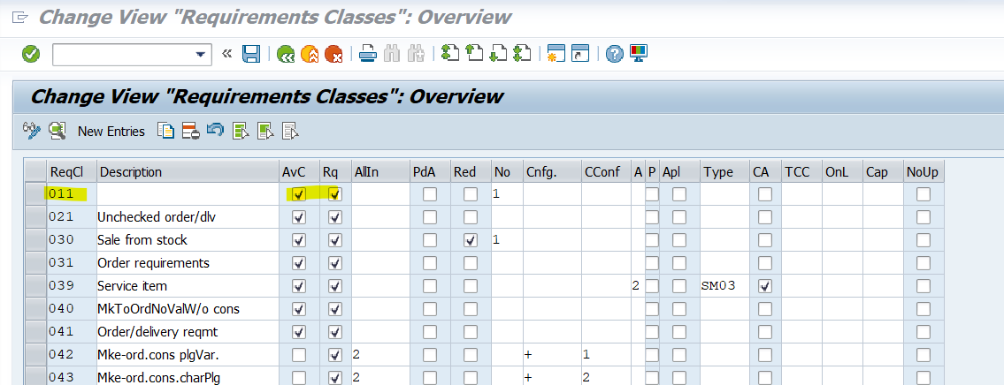1004x385 pixels.
Task: Check CA for Sale from stock row
Action: 764,240
